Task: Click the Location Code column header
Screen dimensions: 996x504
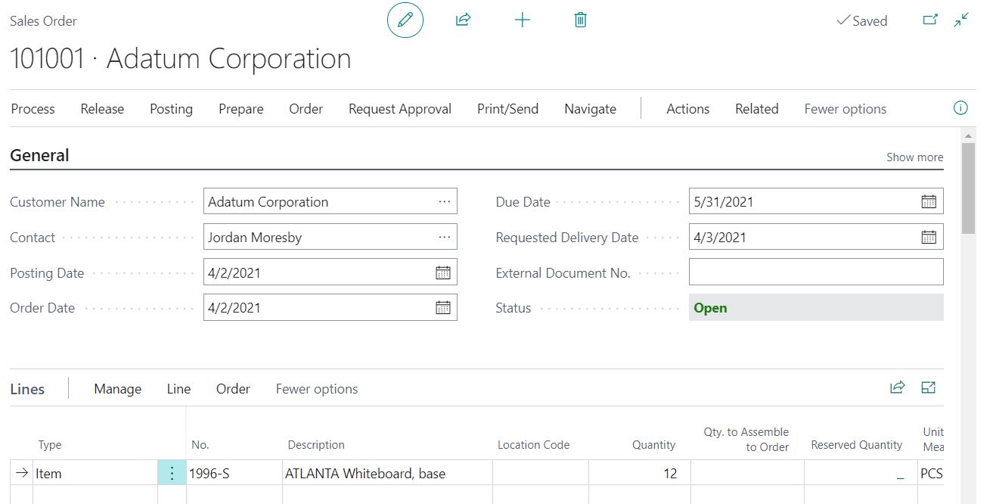Action: [533, 445]
